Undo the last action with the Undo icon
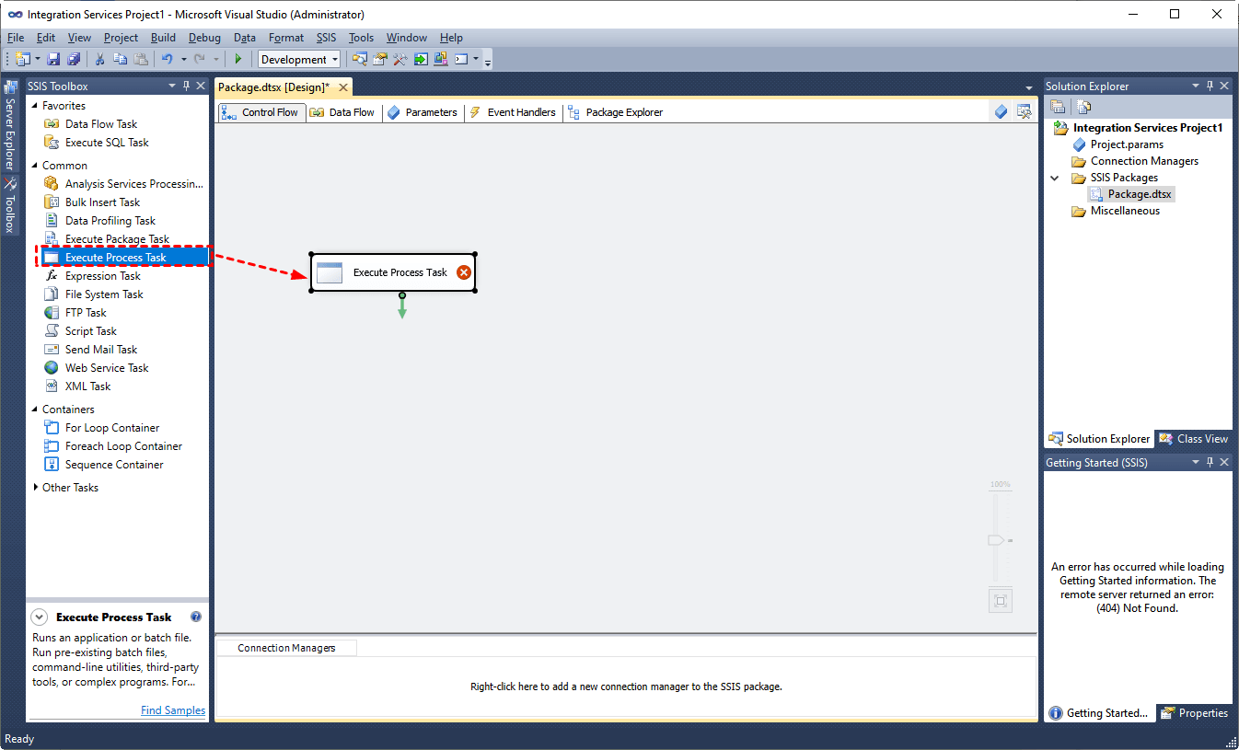The image size is (1239, 750). coord(168,59)
